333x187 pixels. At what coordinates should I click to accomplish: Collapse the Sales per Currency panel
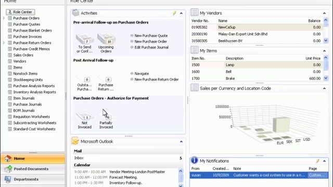tap(324, 88)
